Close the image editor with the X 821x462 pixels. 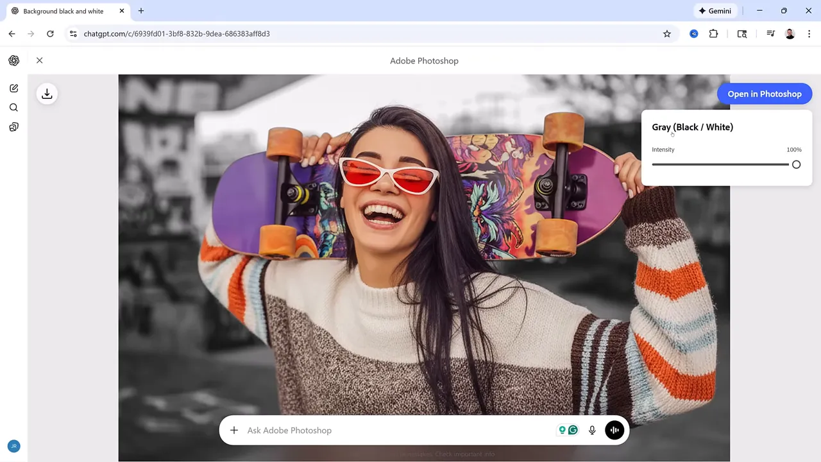(x=39, y=60)
